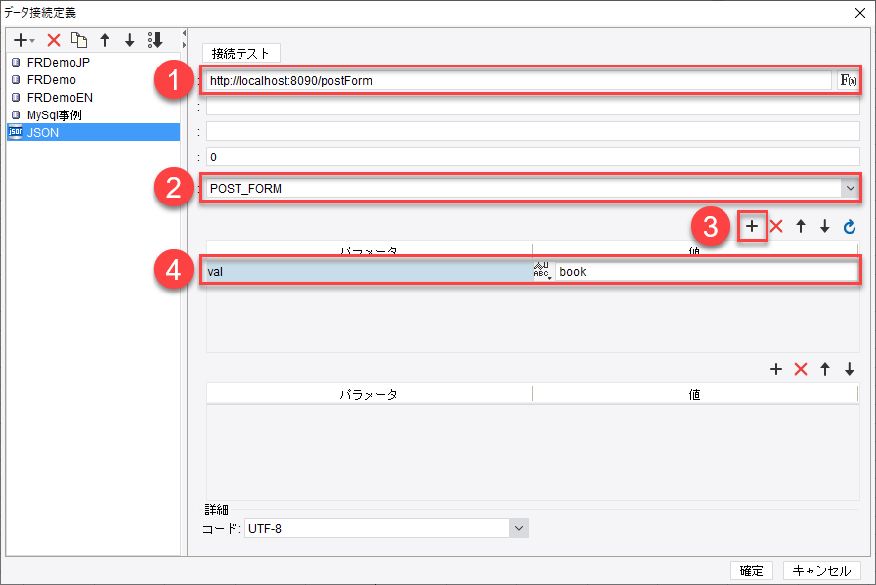
Task: Click the キャンセル button
Action: (821, 571)
